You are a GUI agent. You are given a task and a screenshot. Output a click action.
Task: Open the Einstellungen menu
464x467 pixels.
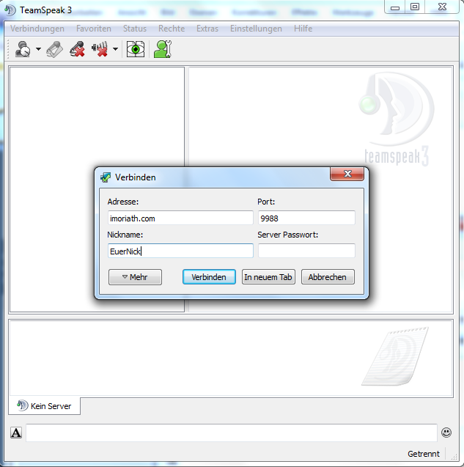(x=256, y=29)
